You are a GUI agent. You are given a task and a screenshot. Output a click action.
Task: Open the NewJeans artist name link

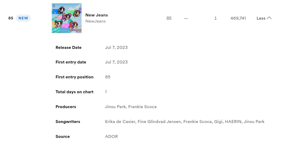(x=95, y=21)
